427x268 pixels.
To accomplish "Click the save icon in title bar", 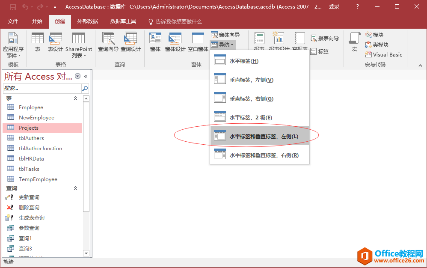I will [12, 7].
